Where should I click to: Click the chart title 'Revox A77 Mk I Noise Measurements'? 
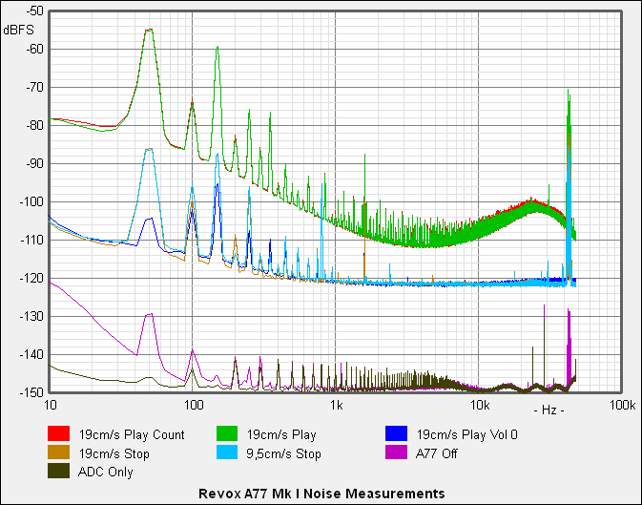pos(321,494)
